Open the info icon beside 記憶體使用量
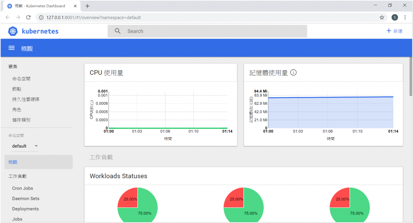413x223 pixels. (x=294, y=73)
